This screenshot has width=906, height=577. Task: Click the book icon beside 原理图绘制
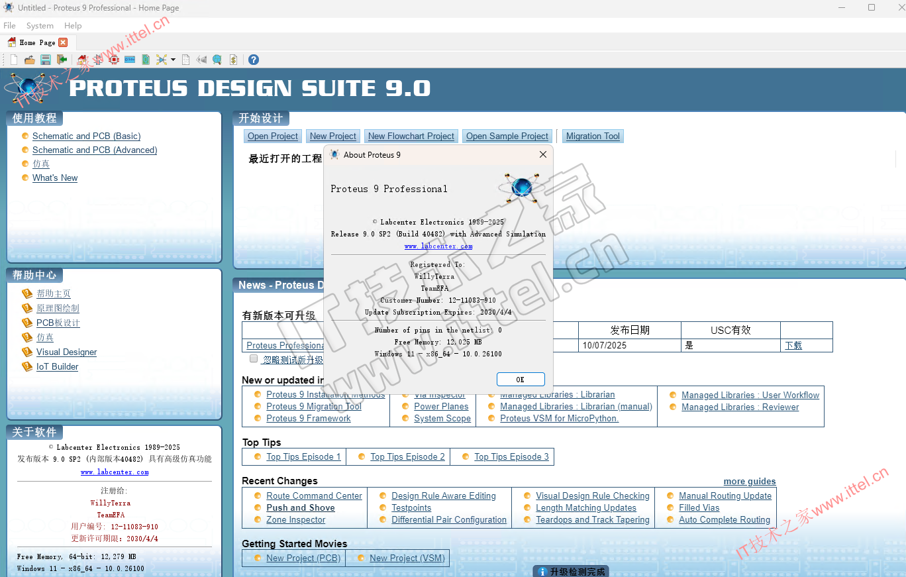click(x=27, y=308)
